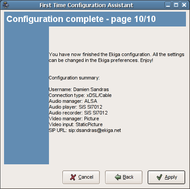Click the Apply button to finish configuration

166,177
